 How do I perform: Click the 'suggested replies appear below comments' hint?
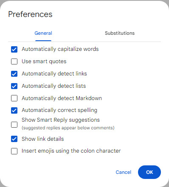[x=68, y=128]
